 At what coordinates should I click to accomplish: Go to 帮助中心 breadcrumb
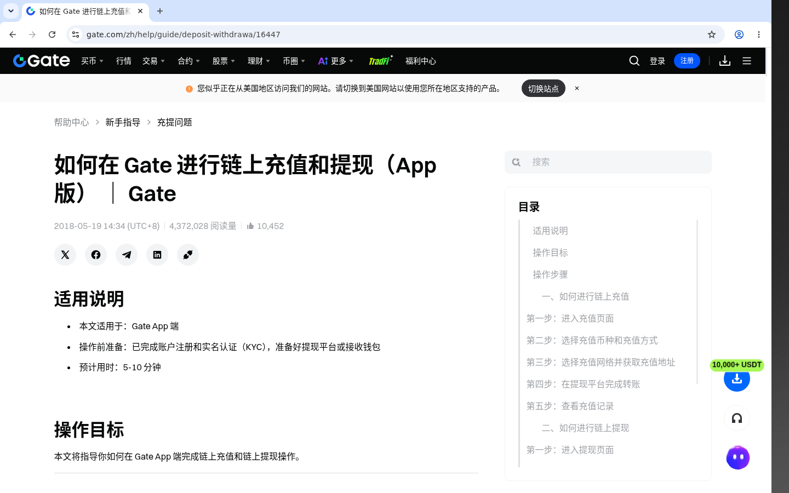pos(71,122)
